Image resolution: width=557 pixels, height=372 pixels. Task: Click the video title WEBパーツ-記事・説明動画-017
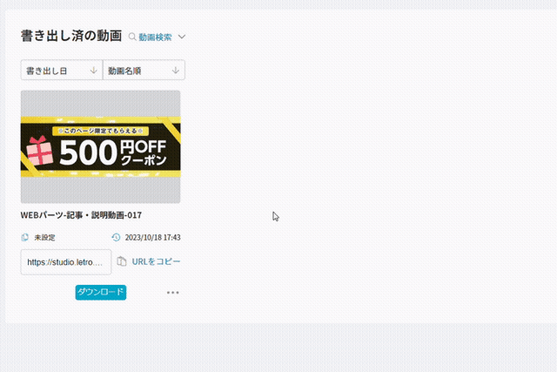pyautogui.click(x=81, y=215)
